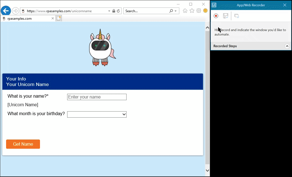The image size is (292, 177).
Task: Click the padlock security icon
Action: point(114,11)
